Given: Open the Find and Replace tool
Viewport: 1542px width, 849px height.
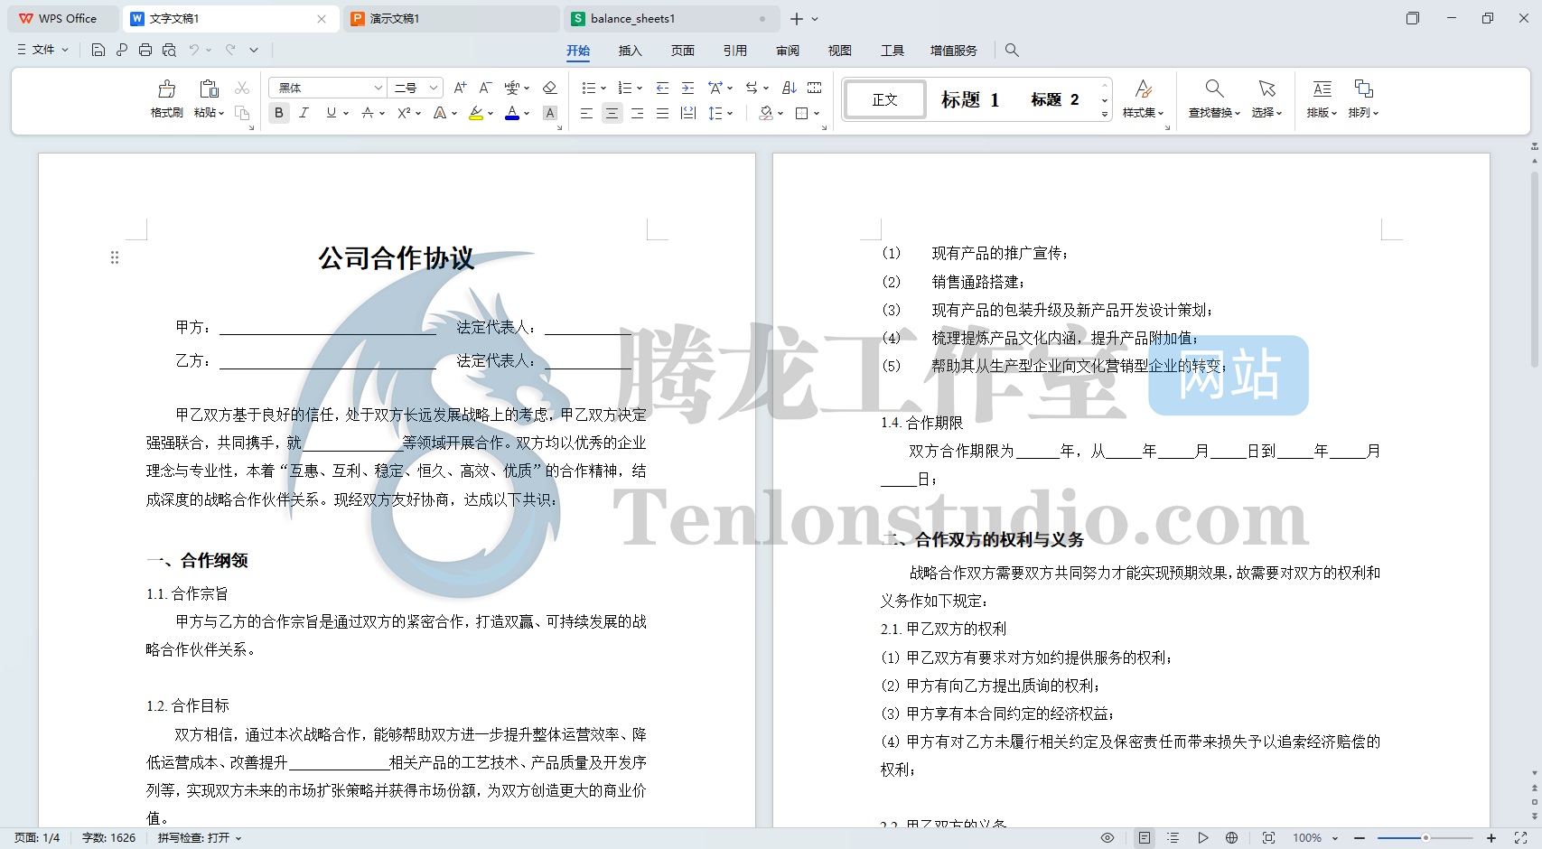Looking at the screenshot, I should 1213,98.
